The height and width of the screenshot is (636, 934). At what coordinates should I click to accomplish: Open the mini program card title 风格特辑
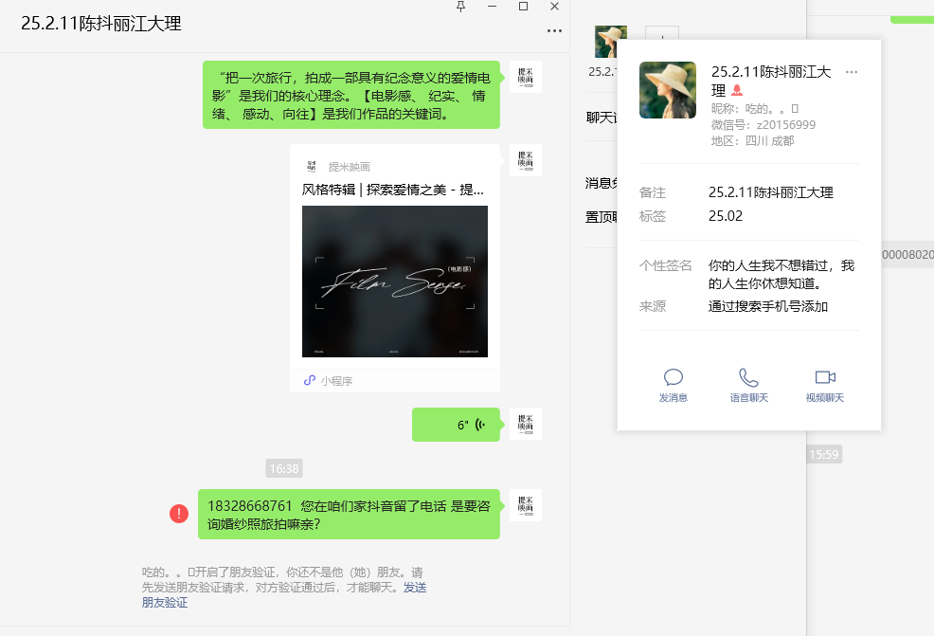click(x=392, y=190)
